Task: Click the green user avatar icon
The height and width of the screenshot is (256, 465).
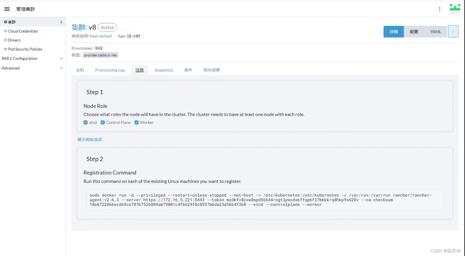Action: [455, 9]
